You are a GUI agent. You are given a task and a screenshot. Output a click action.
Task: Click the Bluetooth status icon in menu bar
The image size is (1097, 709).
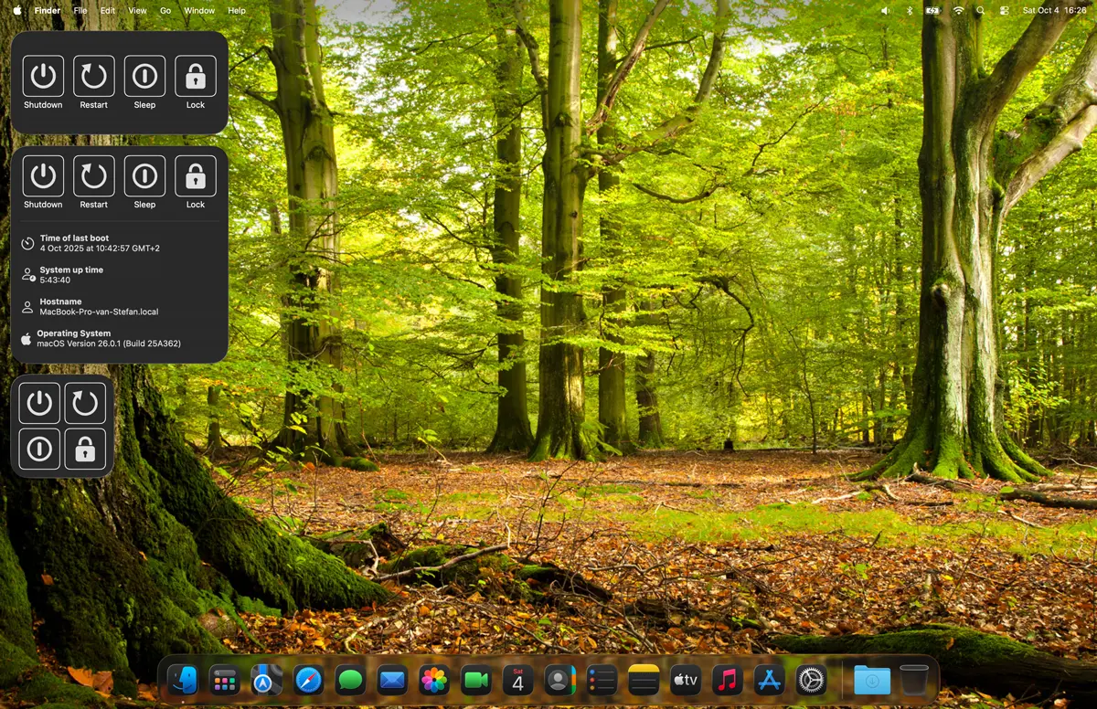point(910,11)
